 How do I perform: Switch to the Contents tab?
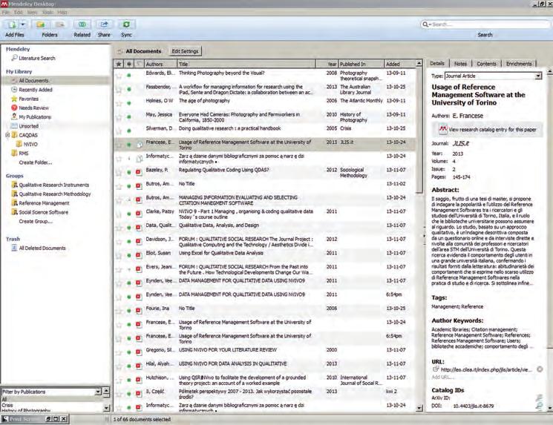tap(486, 64)
